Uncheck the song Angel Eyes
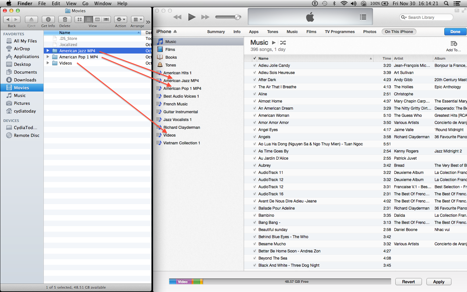Screen dimensions: 467x292 pos(255,129)
